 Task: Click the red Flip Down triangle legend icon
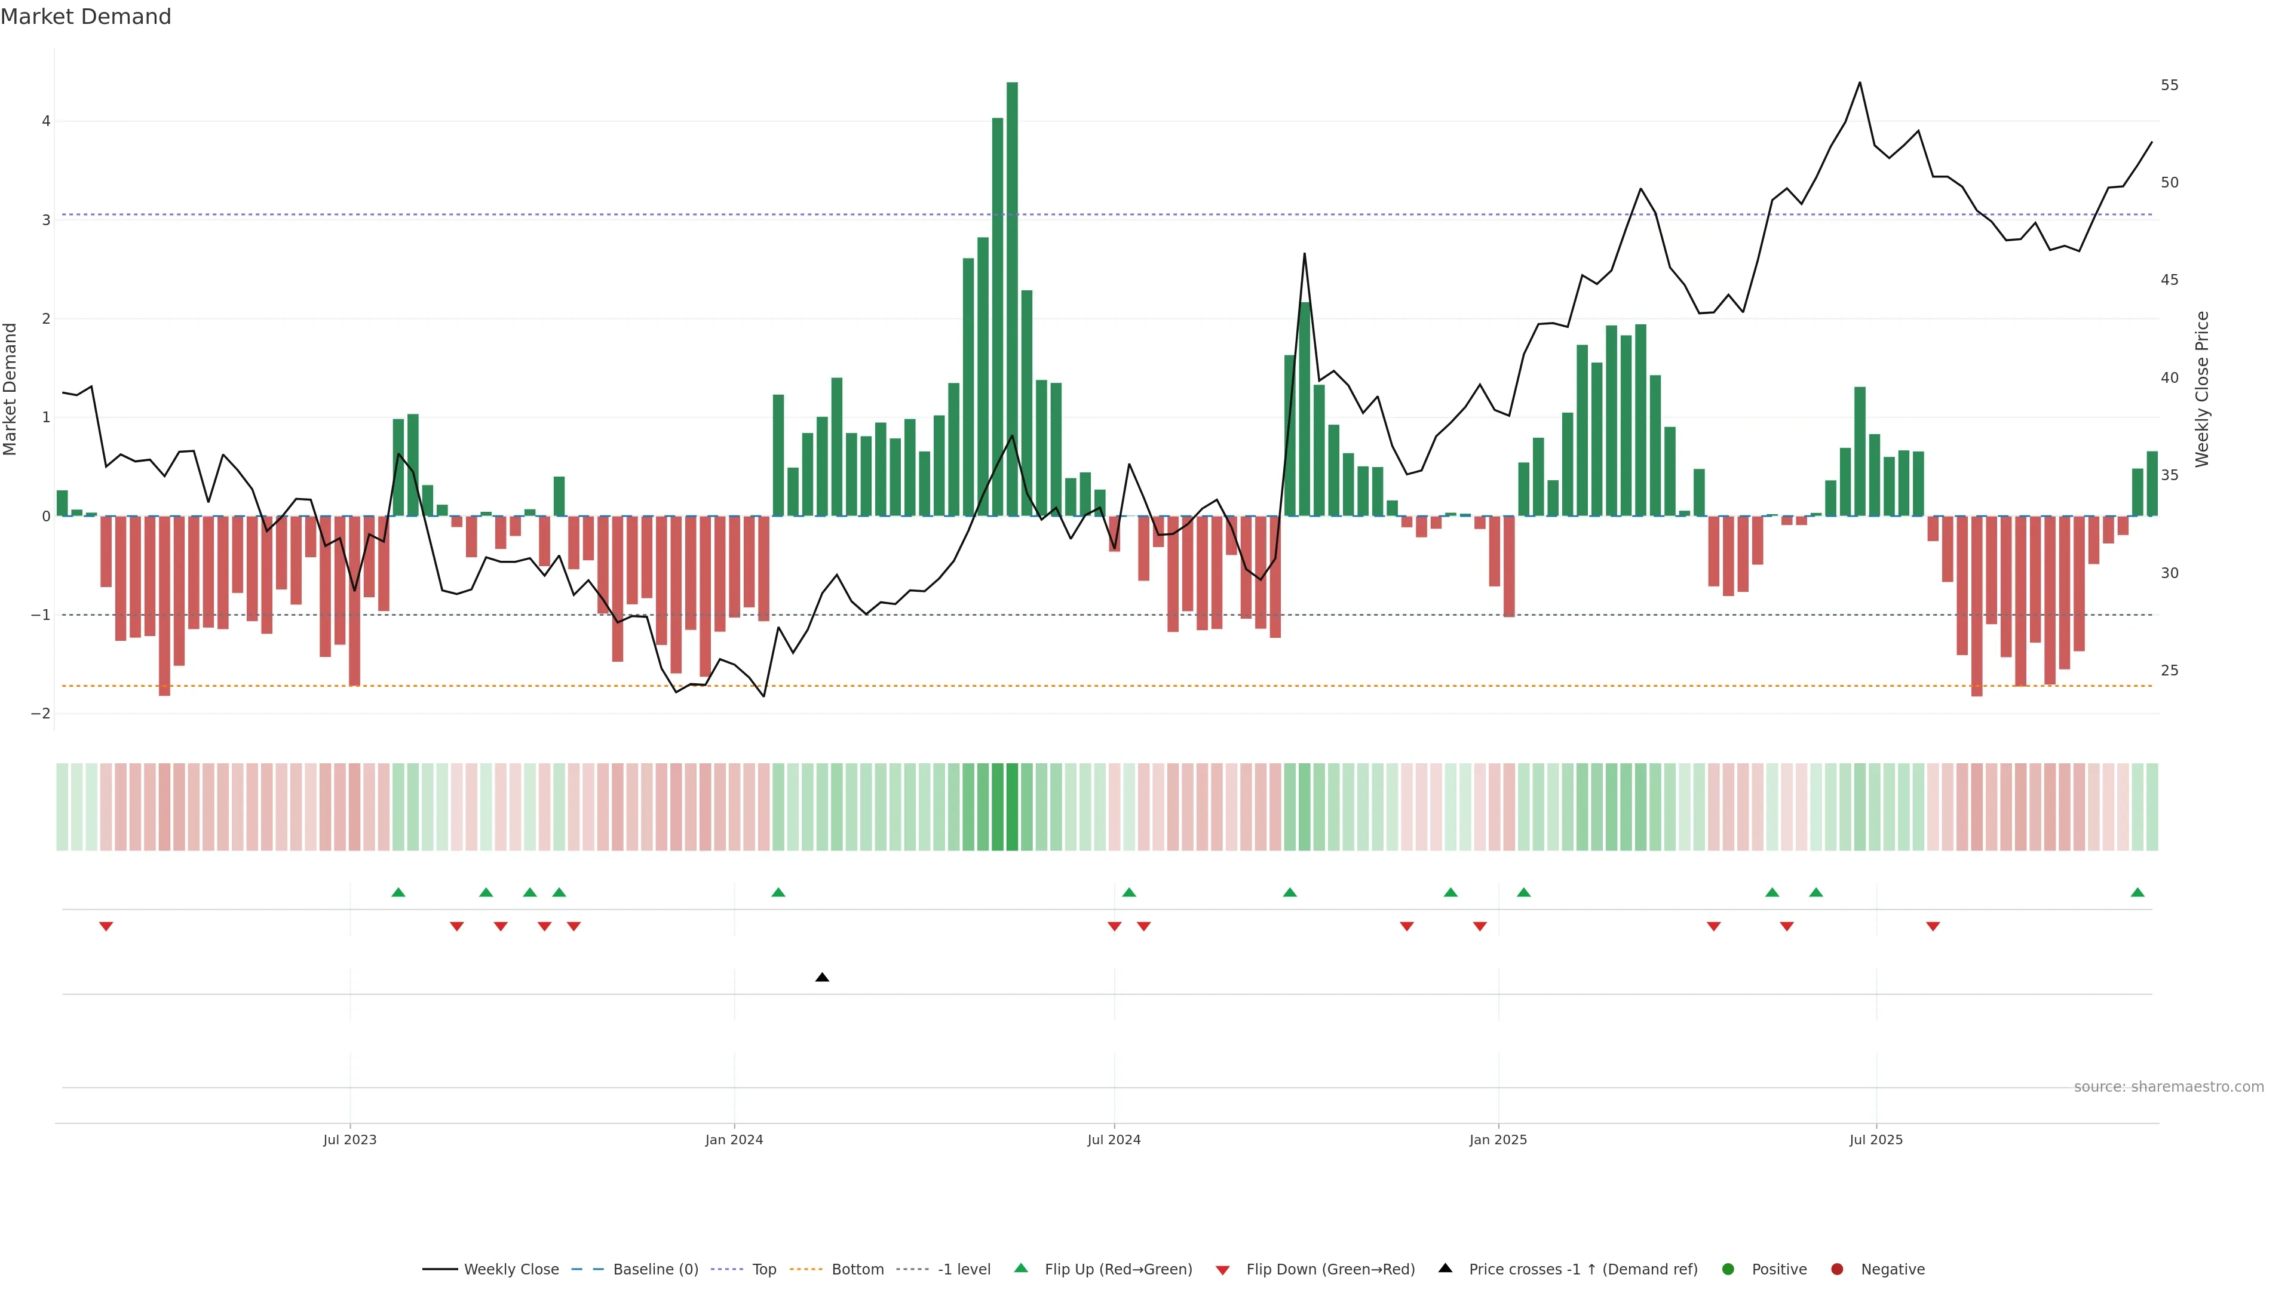[1223, 1270]
